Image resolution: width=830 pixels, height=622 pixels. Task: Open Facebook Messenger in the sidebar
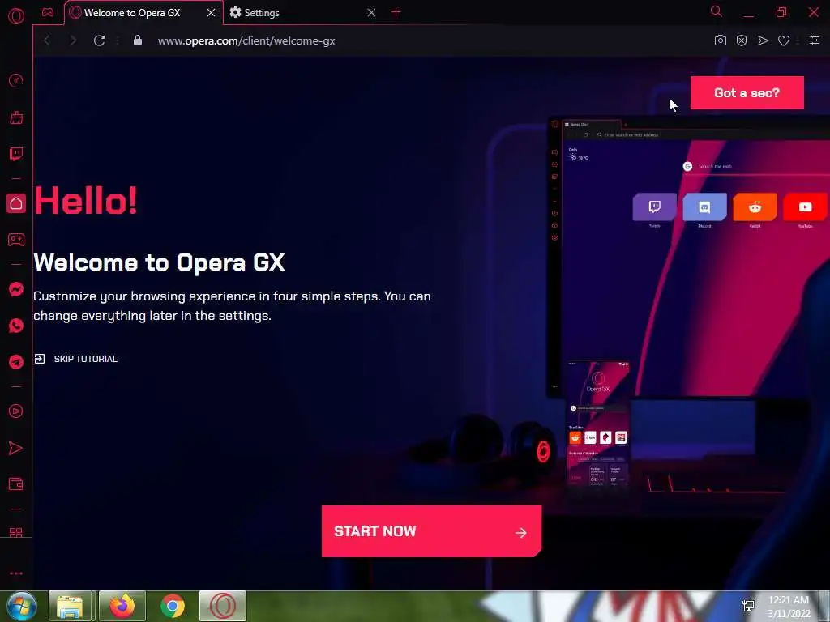pyautogui.click(x=16, y=289)
